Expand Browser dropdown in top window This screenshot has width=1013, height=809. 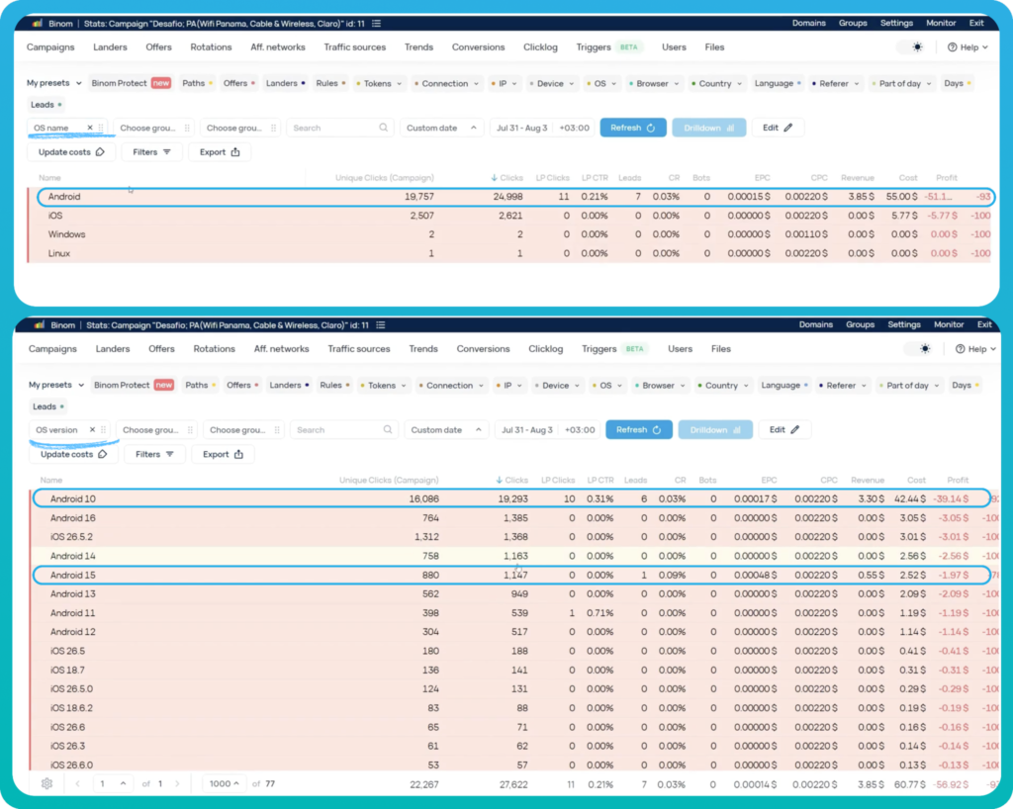click(654, 83)
